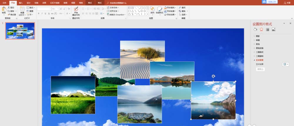
Task: Collapse the Artistic Effects (艺术效果) section
Action: pyautogui.click(x=258, y=60)
